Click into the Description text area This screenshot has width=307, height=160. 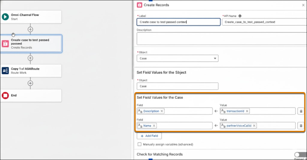222,39
